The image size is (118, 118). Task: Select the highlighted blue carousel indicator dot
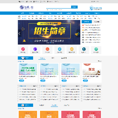coord(50,43)
